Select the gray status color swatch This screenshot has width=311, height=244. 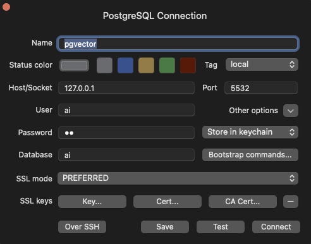[104, 65]
